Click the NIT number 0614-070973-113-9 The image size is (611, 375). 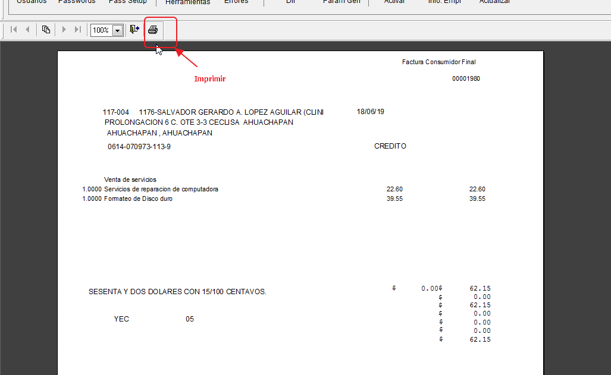click(x=139, y=147)
